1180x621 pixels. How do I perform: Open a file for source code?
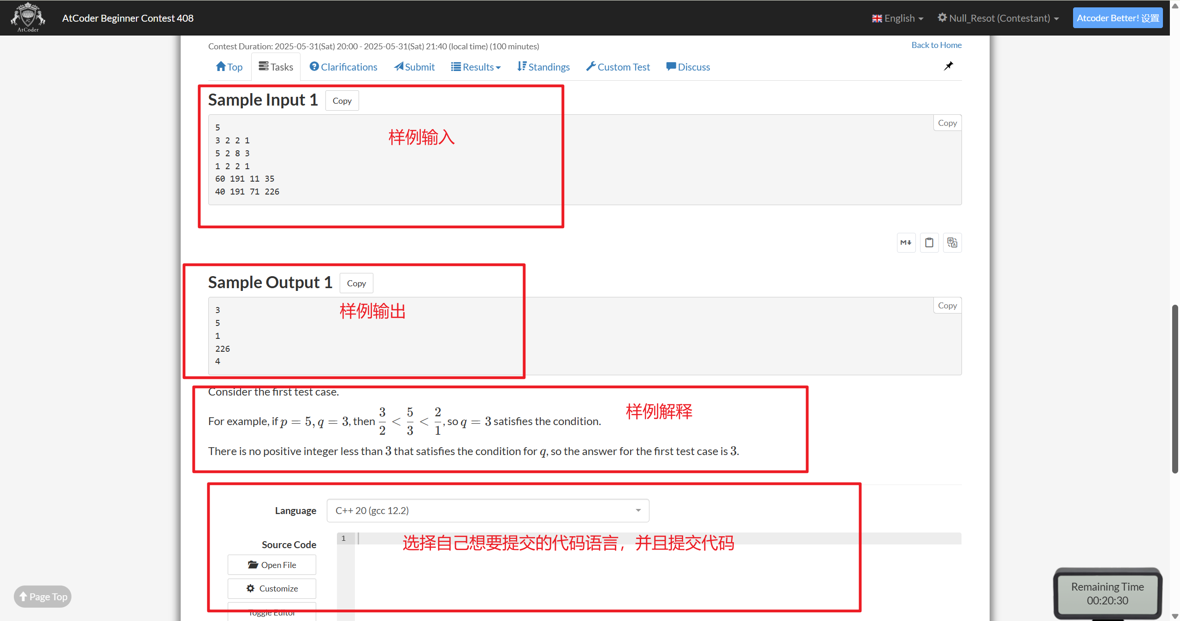pos(271,564)
